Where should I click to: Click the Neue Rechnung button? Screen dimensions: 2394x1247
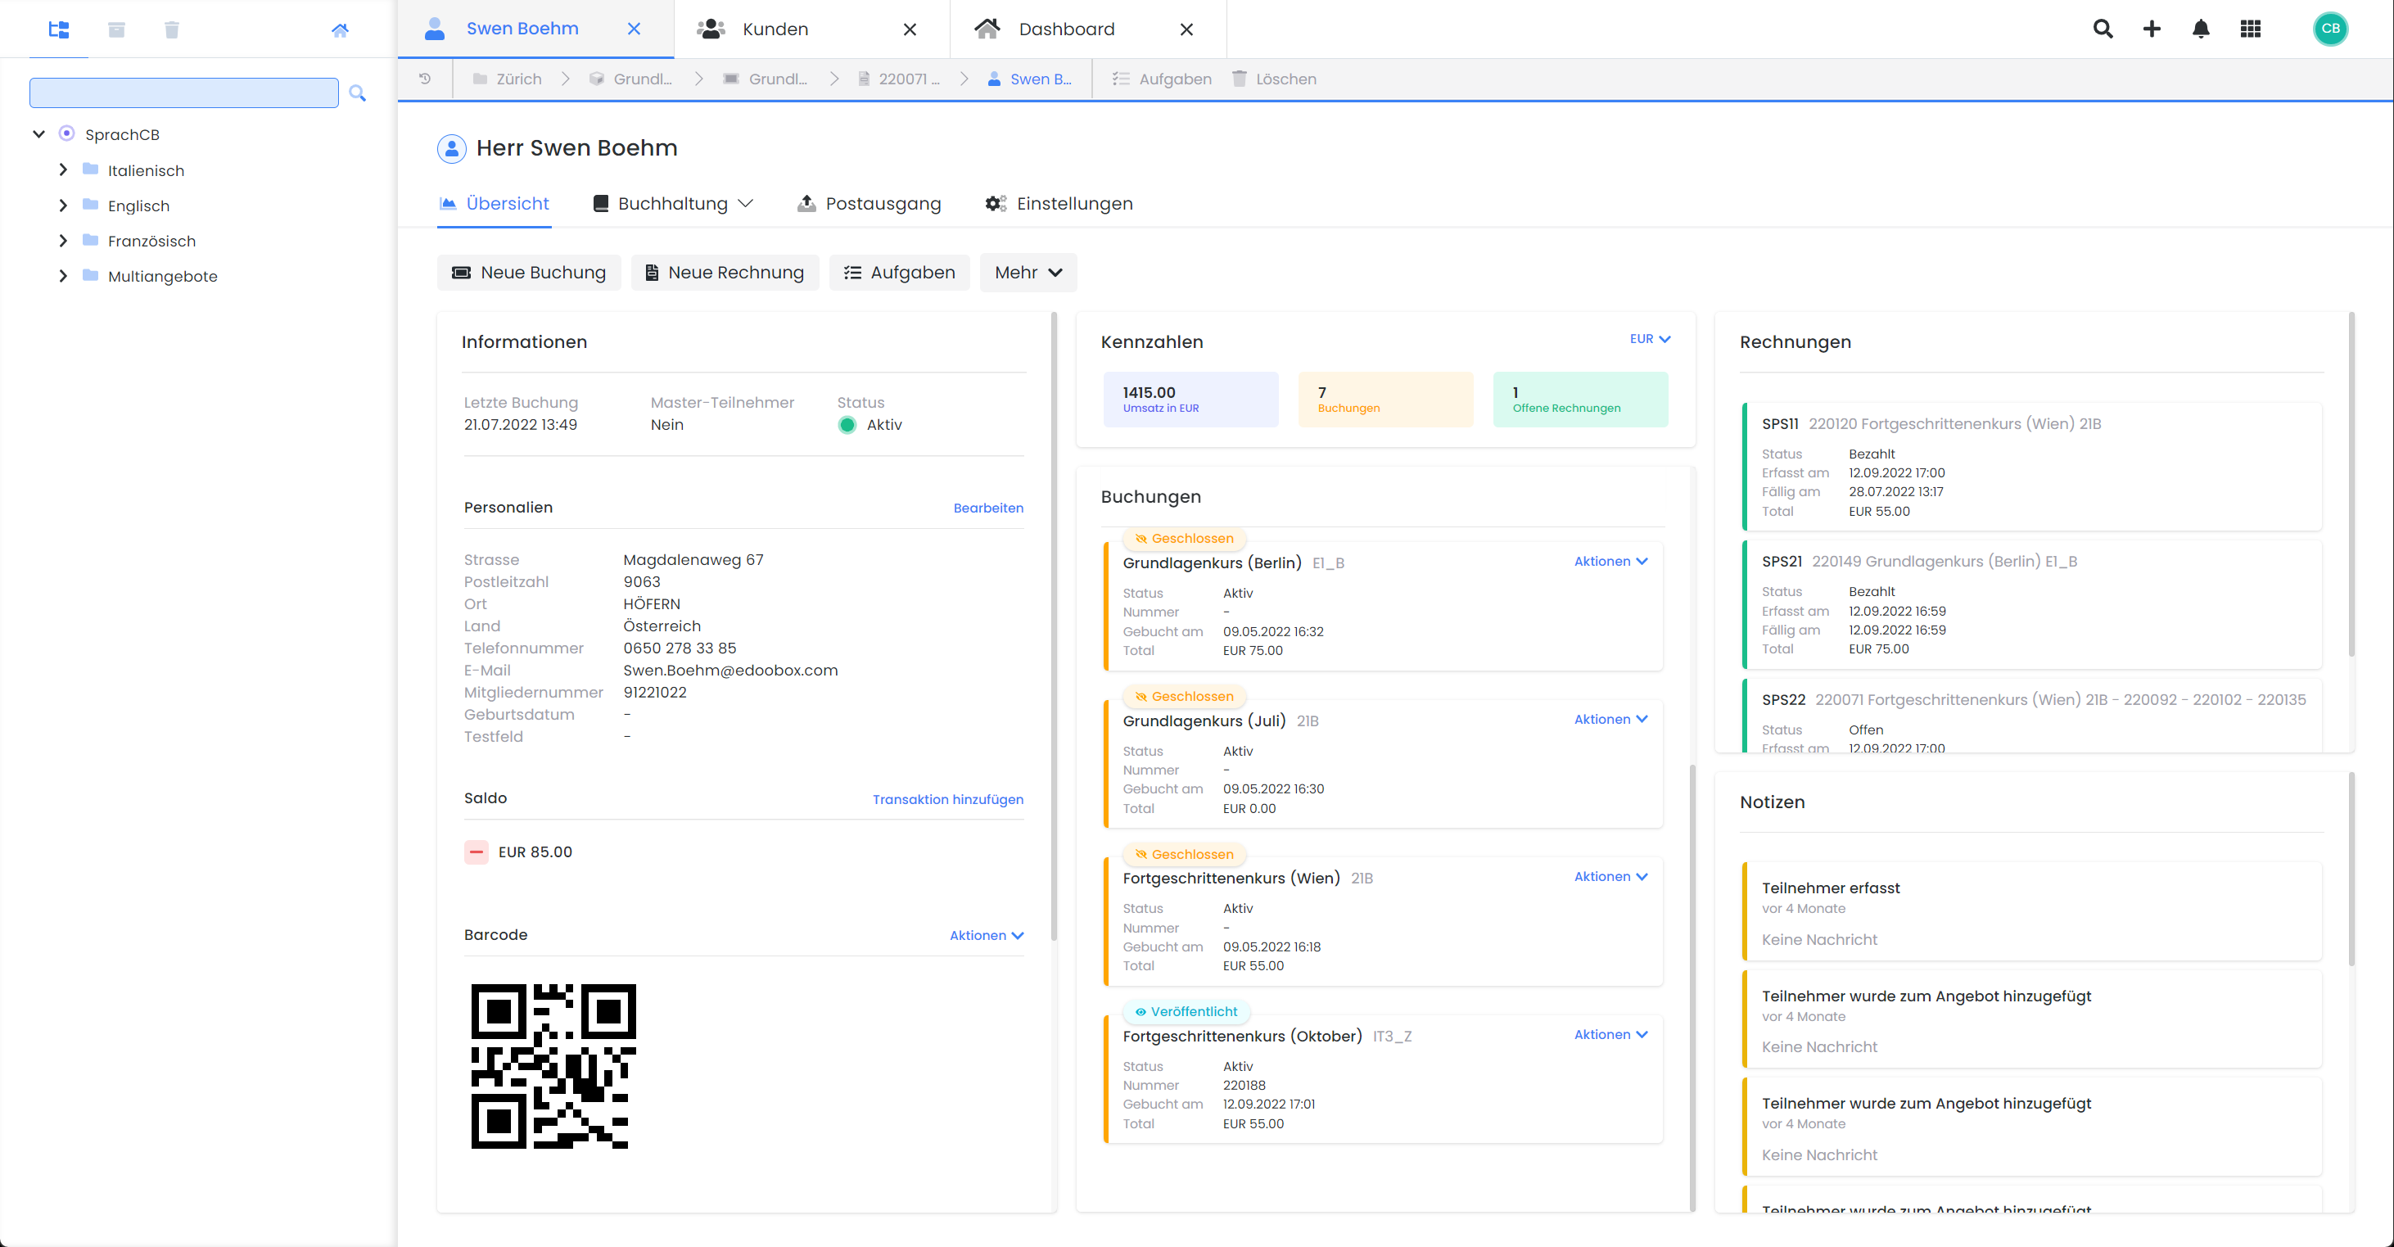pyautogui.click(x=725, y=273)
